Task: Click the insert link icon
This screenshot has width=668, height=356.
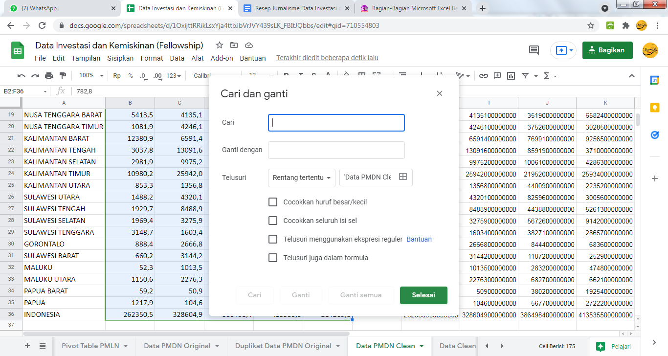Action: click(483, 76)
